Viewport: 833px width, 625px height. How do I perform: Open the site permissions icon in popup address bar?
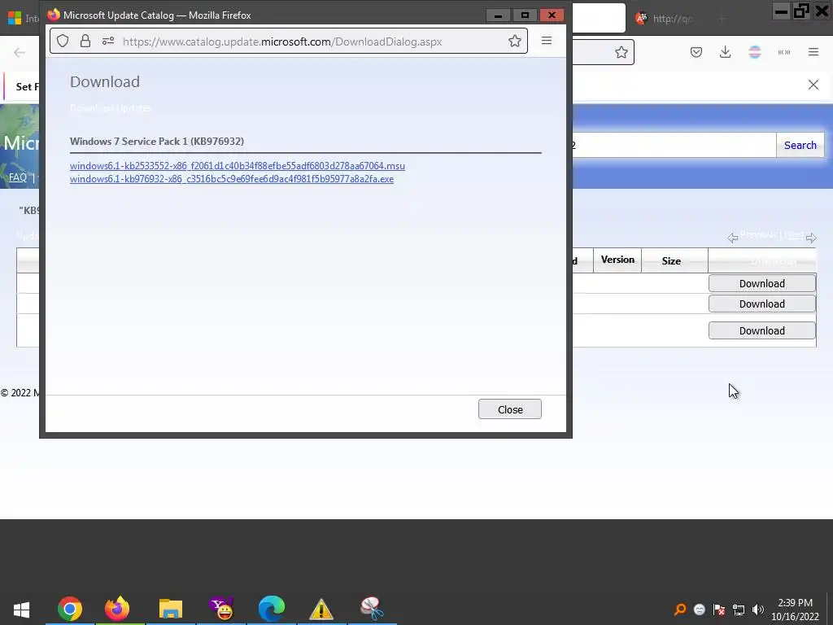click(108, 41)
